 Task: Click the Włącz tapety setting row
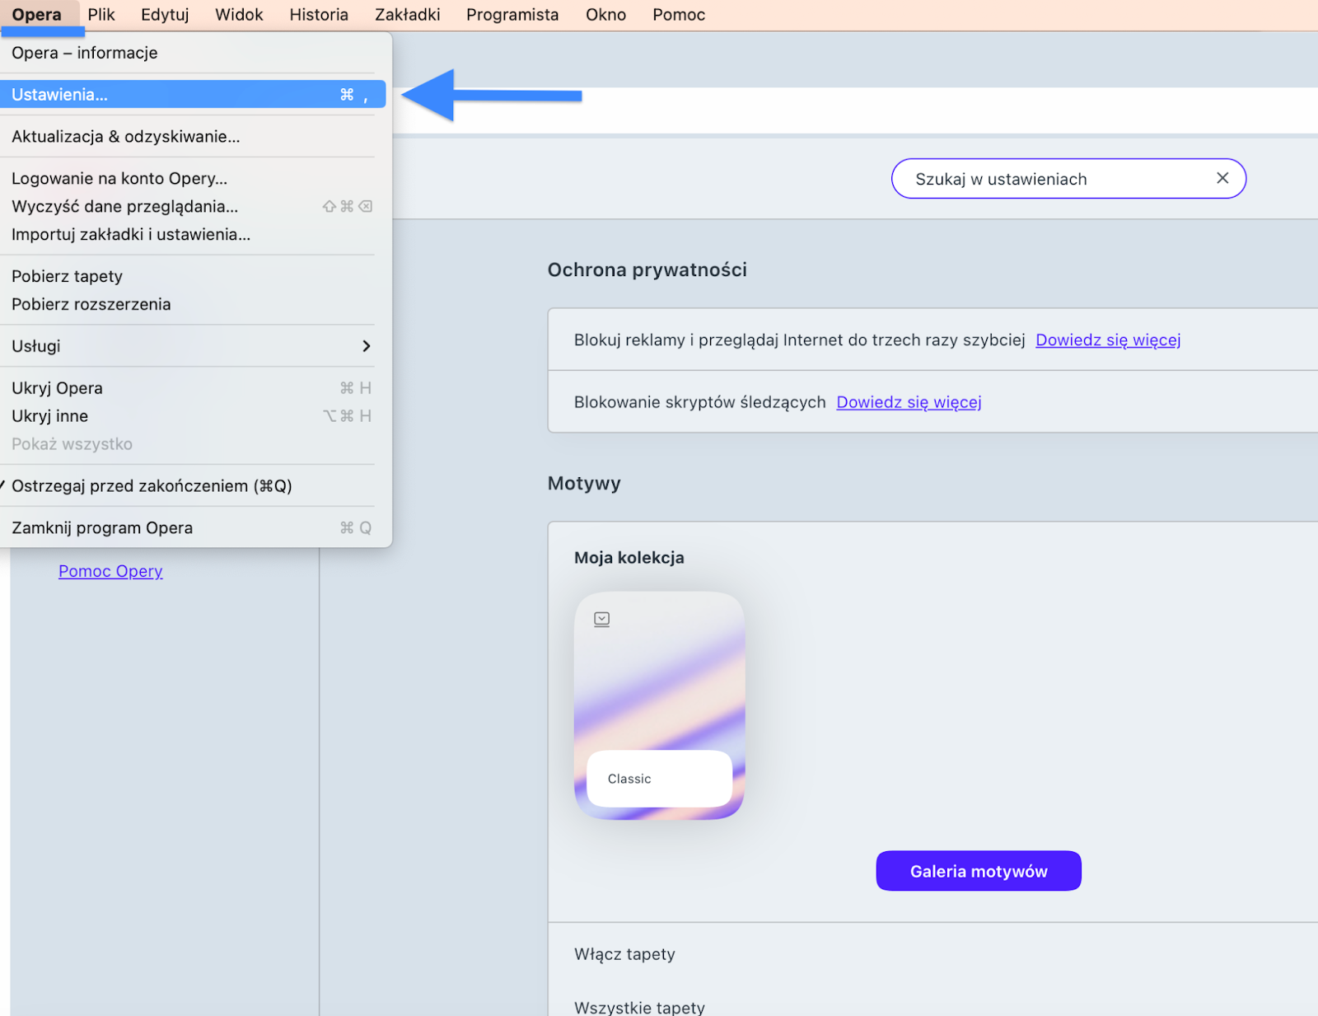click(x=933, y=954)
